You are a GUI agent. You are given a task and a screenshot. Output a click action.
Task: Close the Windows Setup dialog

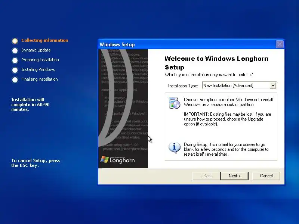(x=280, y=44)
